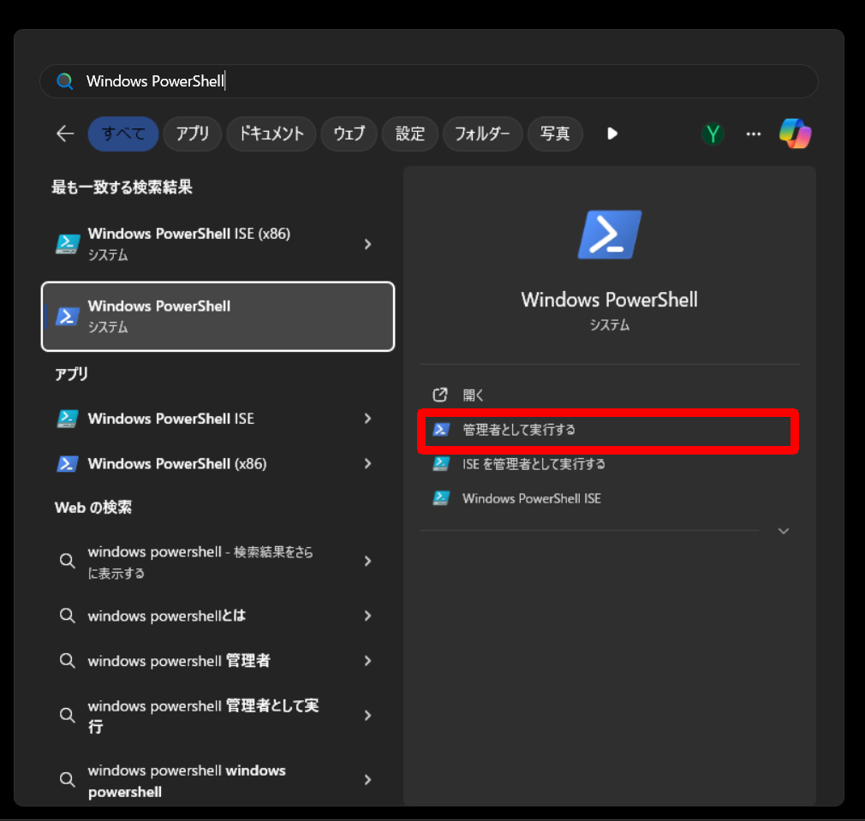Click the back arrow icon
865x821 pixels.
(x=65, y=134)
